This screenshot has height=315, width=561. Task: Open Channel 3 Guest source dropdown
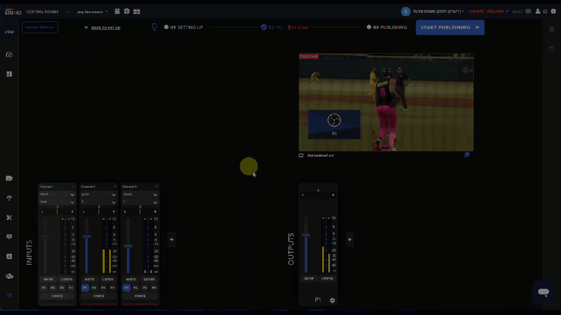[140, 194]
